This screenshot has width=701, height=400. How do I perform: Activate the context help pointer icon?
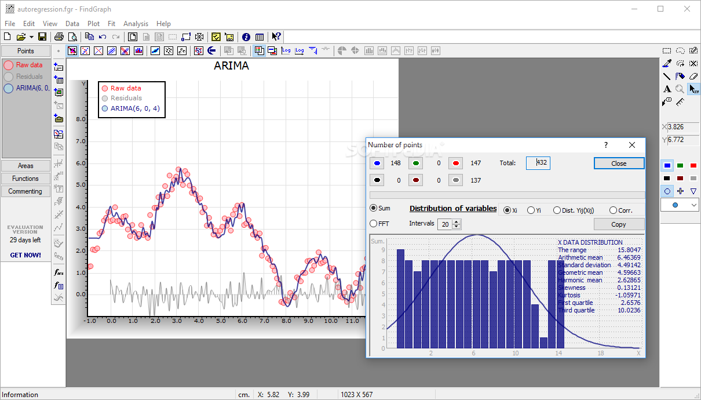tap(276, 37)
